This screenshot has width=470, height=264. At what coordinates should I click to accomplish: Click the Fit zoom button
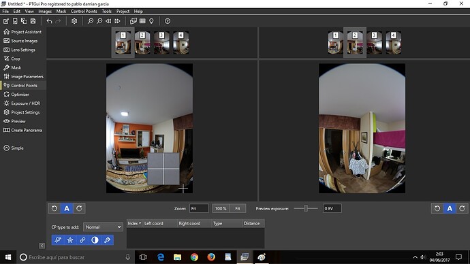[238, 209]
